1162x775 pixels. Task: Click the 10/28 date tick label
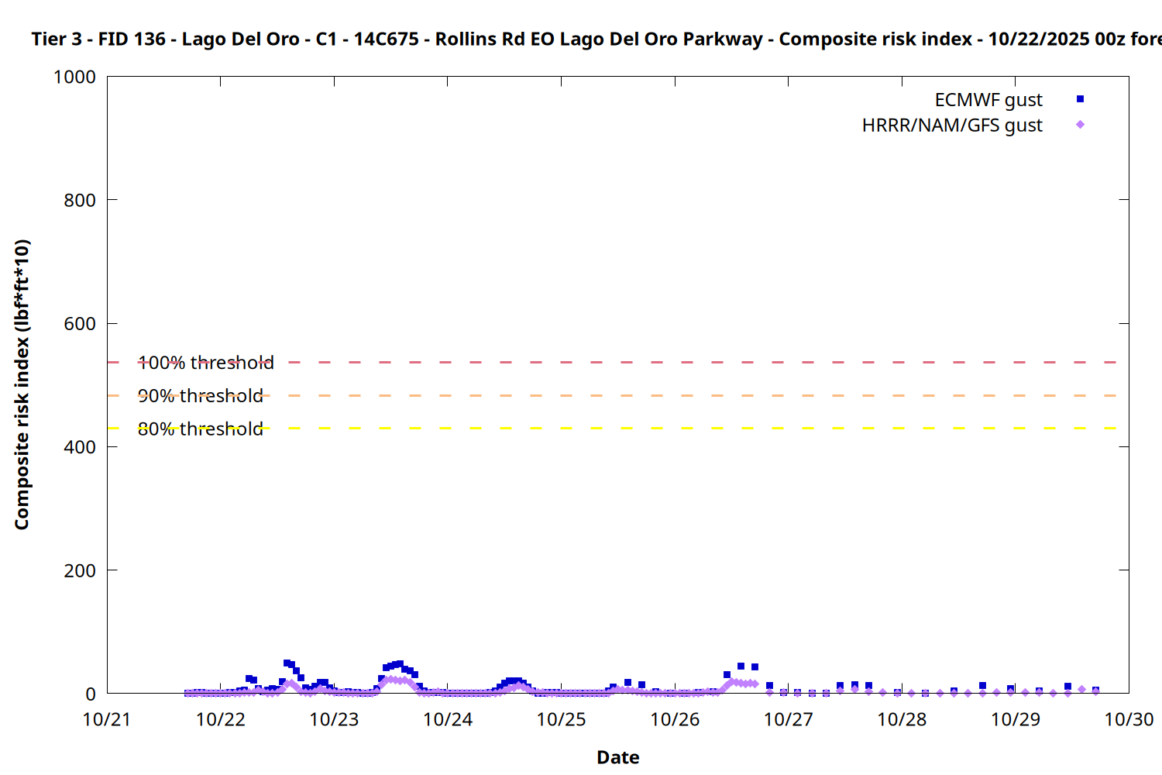pyautogui.click(x=902, y=719)
